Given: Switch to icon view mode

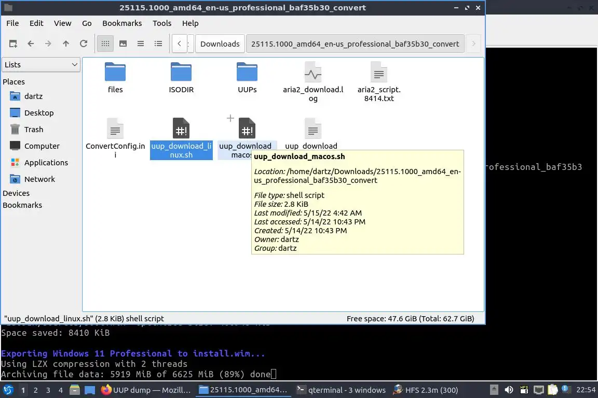Looking at the screenshot, I should [105, 44].
